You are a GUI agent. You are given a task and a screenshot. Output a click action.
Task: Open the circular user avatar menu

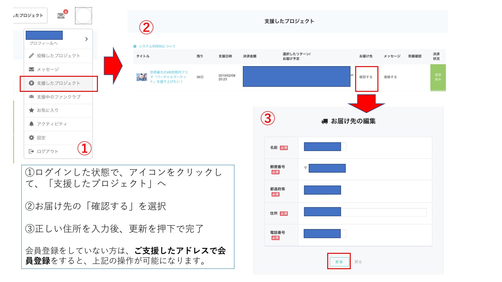point(83,16)
